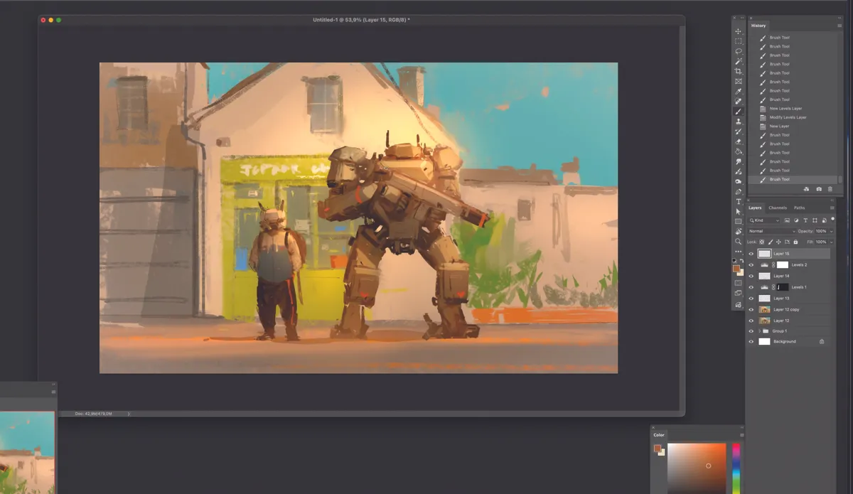Select the Brush tool in toolbar
Image resolution: width=853 pixels, height=494 pixels.
738,111
